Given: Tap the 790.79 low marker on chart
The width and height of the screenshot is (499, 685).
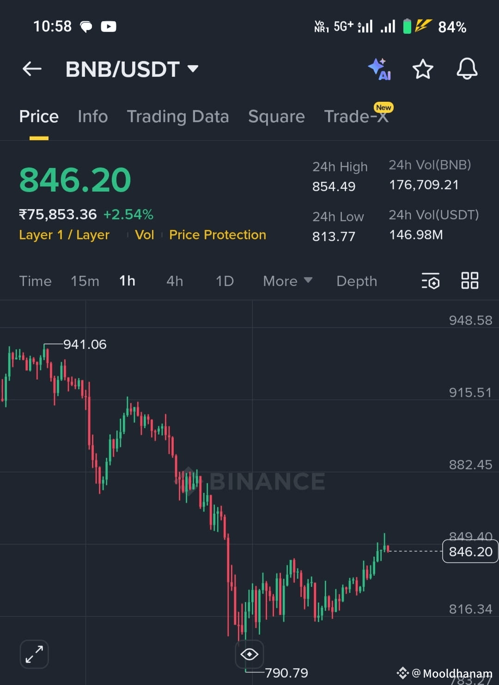Looking at the screenshot, I should [286, 673].
